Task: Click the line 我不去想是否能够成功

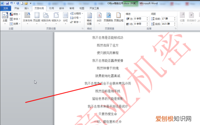Action: [x=108, y=38]
